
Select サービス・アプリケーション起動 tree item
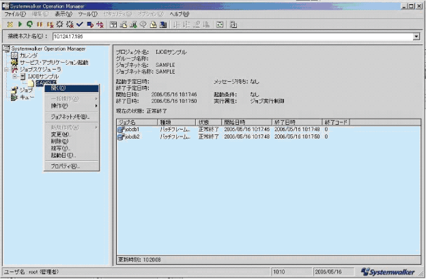coord(54,63)
